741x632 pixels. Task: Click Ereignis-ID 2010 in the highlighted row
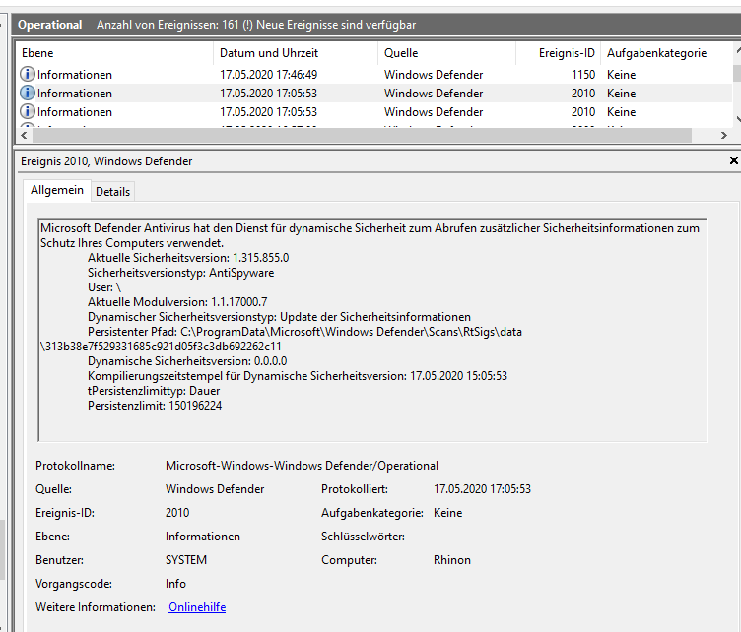(583, 94)
